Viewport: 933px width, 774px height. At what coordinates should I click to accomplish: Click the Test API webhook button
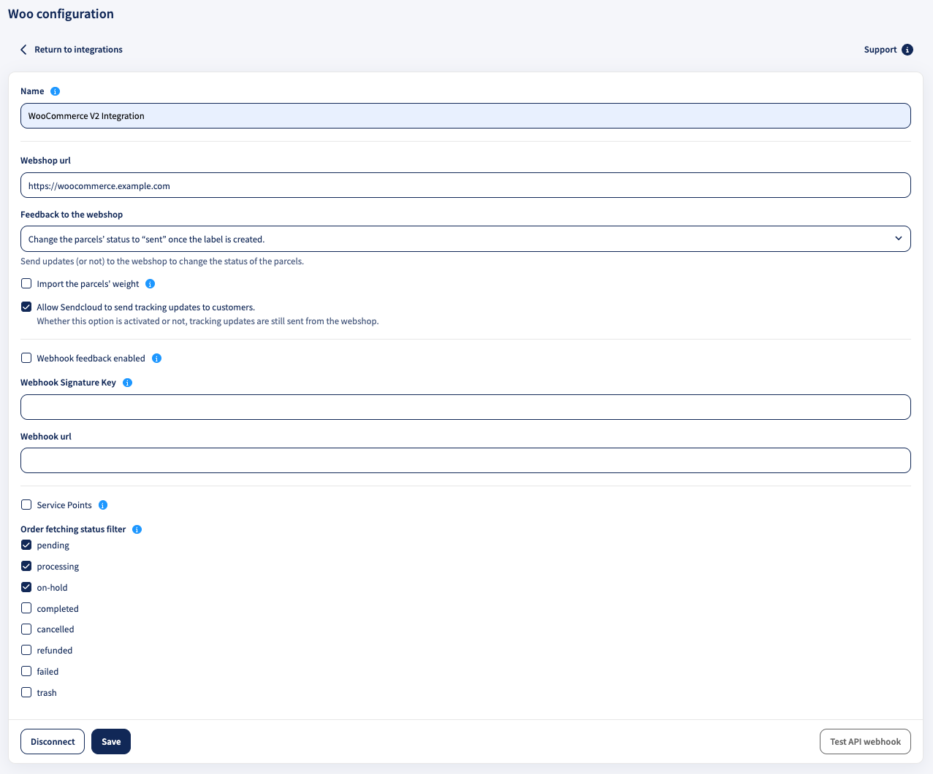[865, 741]
